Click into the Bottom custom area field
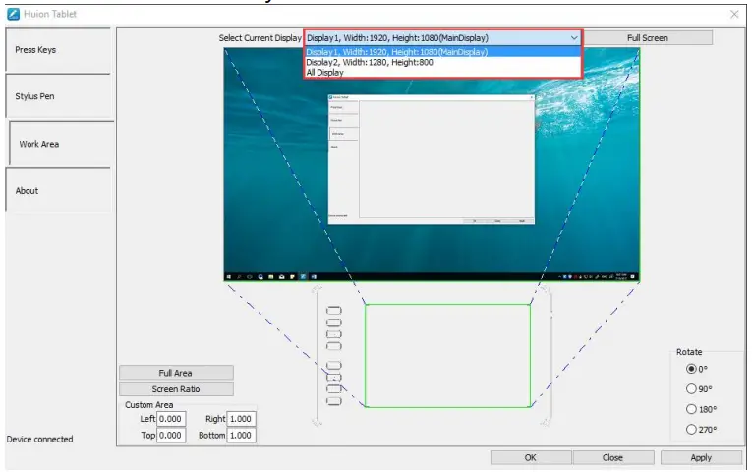The image size is (752, 472). [x=241, y=435]
